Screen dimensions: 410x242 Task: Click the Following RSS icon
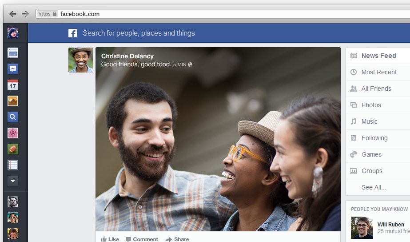pyautogui.click(x=354, y=138)
